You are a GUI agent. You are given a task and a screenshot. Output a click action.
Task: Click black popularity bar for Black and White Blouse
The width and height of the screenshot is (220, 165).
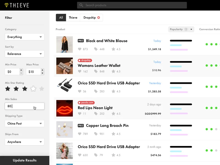[x=181, y=41]
